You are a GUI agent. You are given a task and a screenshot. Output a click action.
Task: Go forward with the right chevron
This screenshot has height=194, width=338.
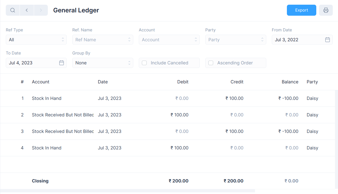click(41, 10)
